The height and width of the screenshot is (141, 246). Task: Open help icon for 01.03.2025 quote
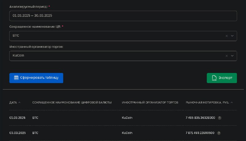pyautogui.click(x=220, y=118)
